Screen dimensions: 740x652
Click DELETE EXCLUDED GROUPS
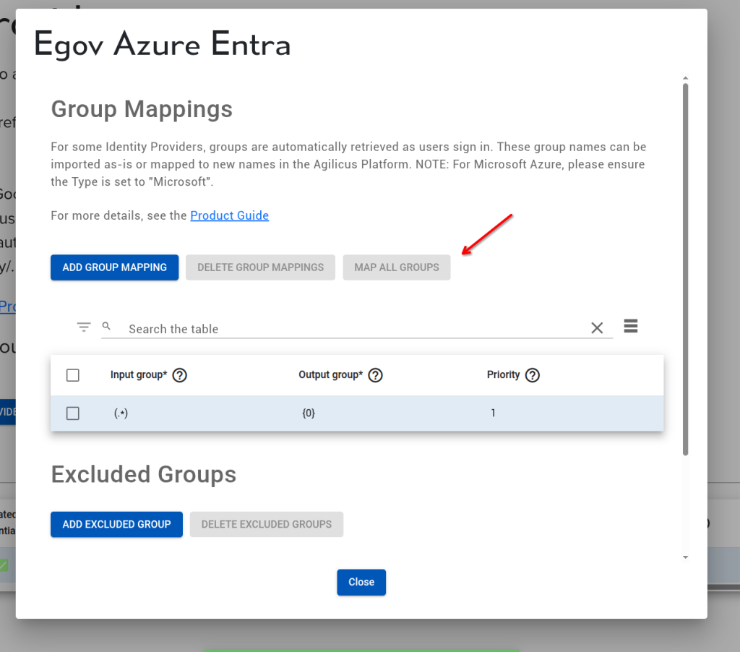click(266, 524)
